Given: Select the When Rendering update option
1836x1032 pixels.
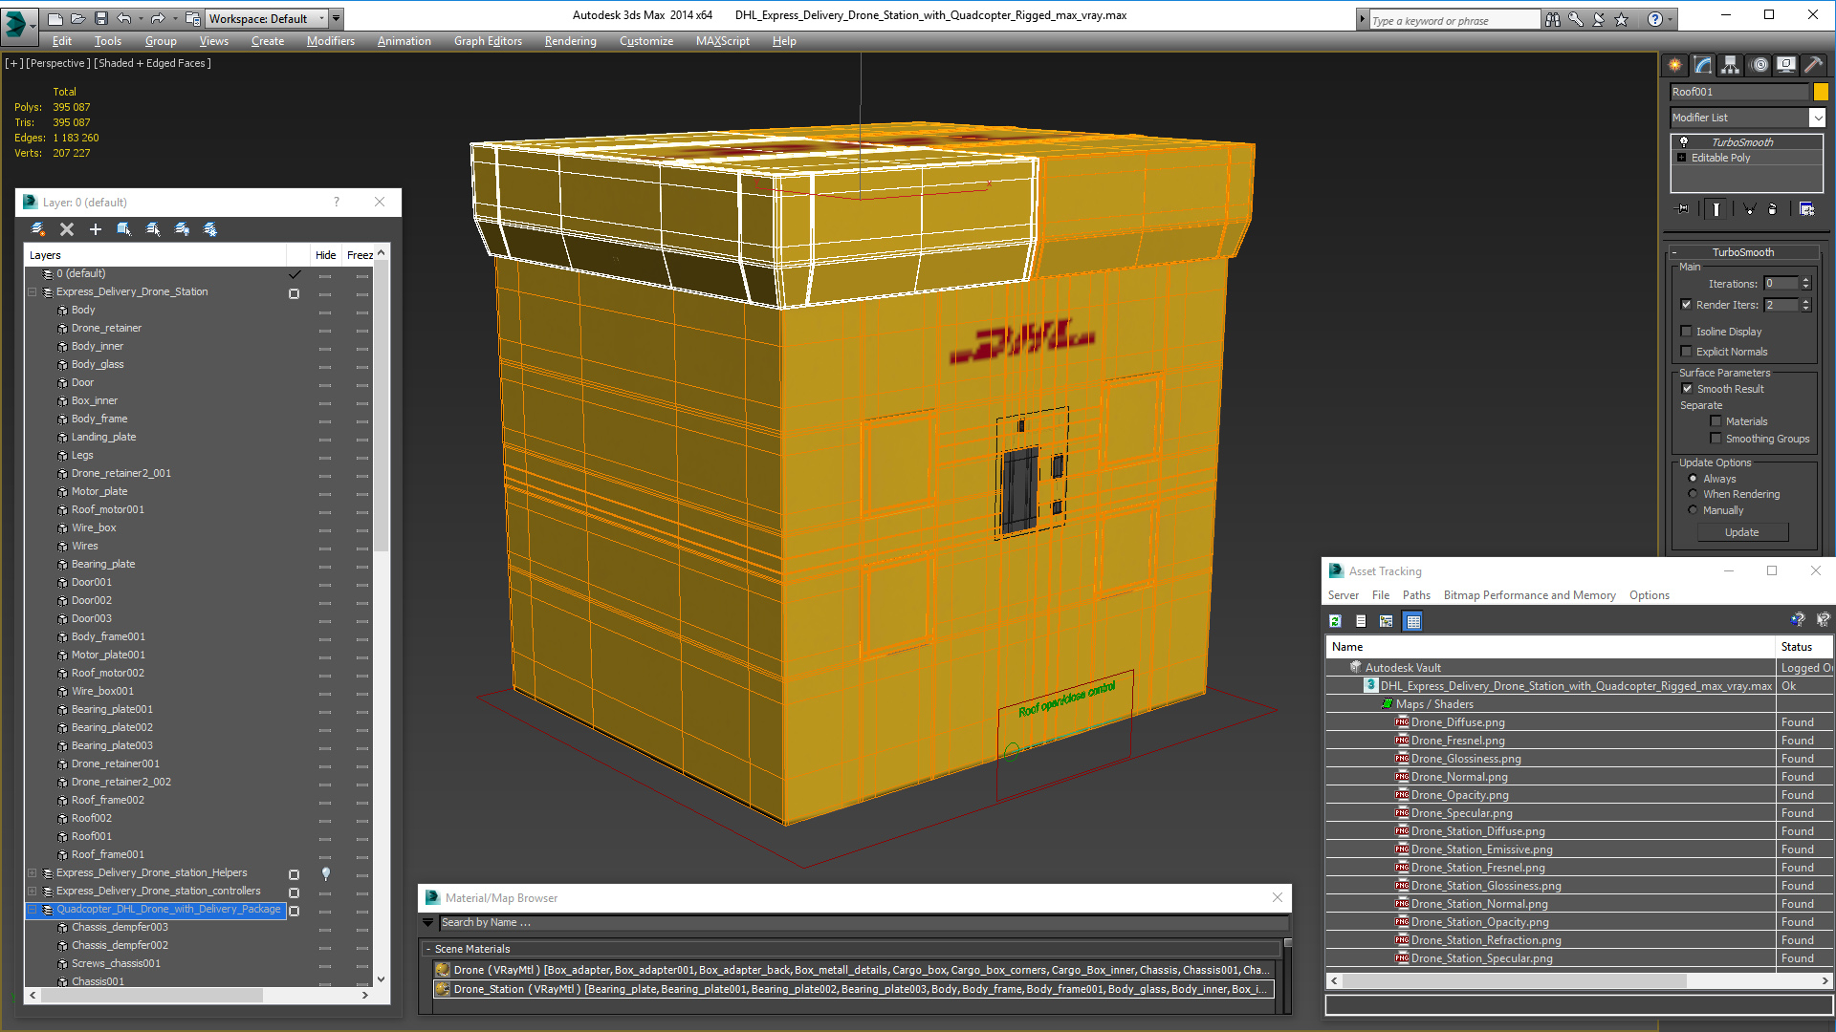Looking at the screenshot, I should pos(1694,494).
